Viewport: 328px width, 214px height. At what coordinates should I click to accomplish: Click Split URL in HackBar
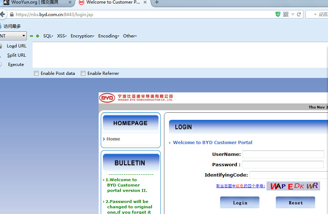point(16,55)
